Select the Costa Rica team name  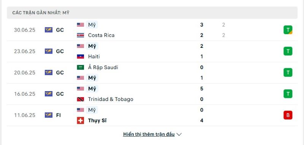(101, 35)
